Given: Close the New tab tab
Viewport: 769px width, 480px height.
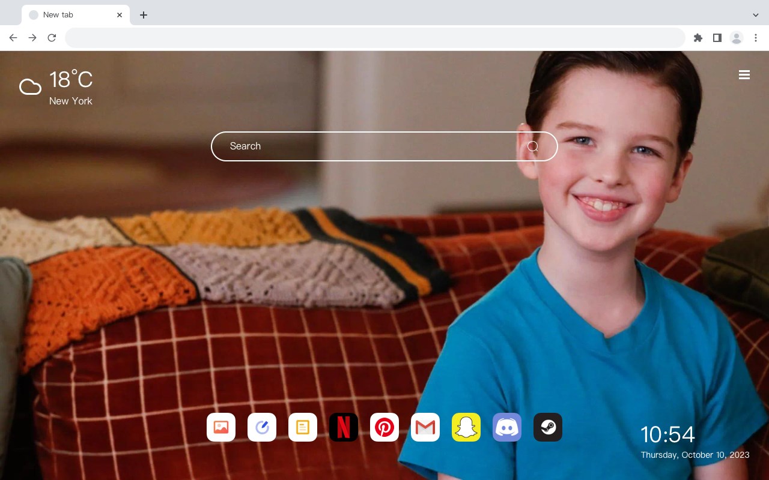Looking at the screenshot, I should [x=120, y=15].
